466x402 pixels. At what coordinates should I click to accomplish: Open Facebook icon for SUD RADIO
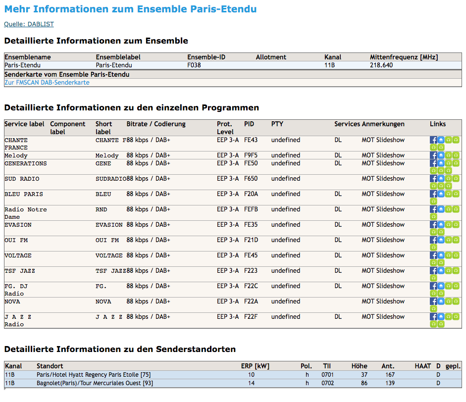click(433, 179)
